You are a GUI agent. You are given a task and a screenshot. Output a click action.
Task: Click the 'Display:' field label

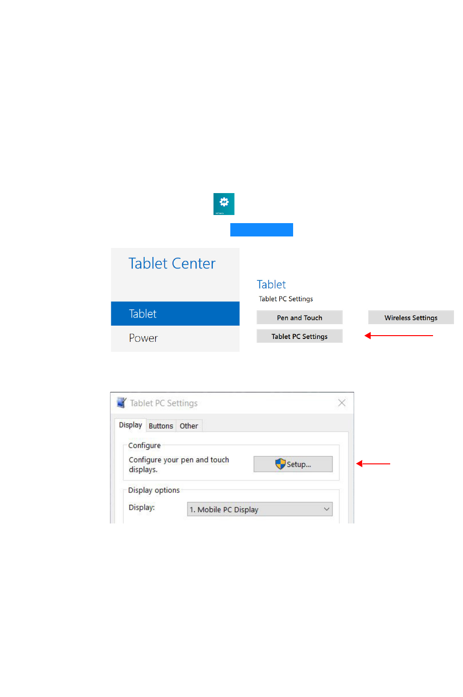142,507
